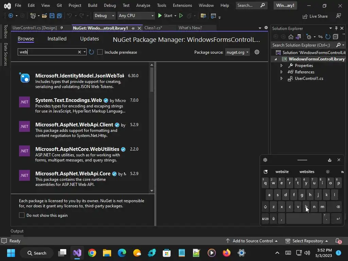Expand the References node
This screenshot has width=348, height=261.
pos(281,72)
